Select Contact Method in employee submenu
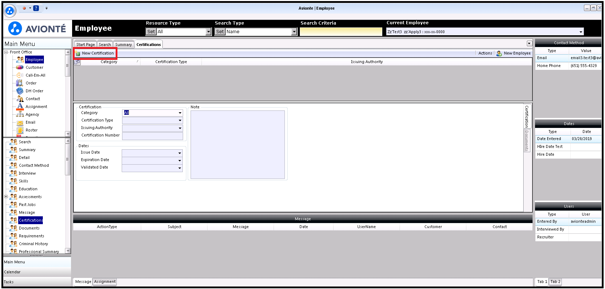 pos(34,165)
